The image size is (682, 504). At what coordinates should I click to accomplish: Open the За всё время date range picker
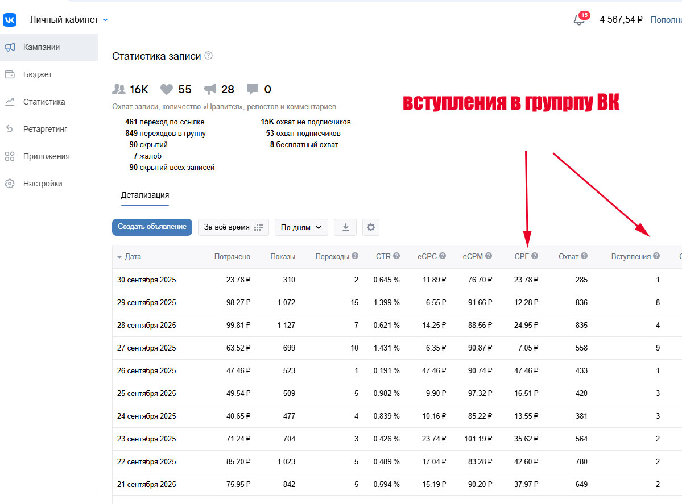click(x=233, y=227)
